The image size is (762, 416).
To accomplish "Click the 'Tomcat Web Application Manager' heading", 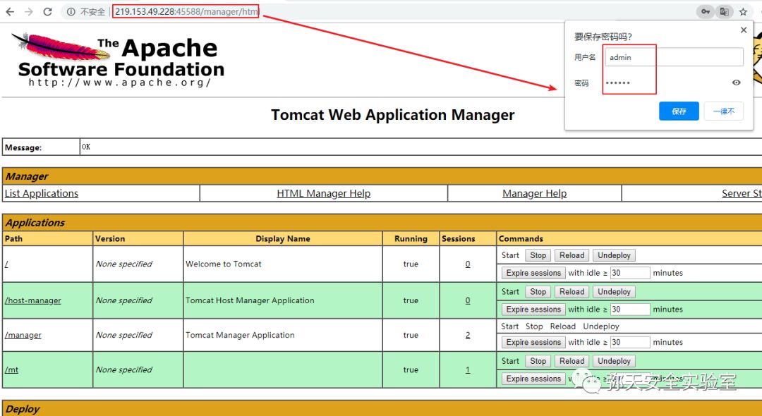I will [393, 115].
